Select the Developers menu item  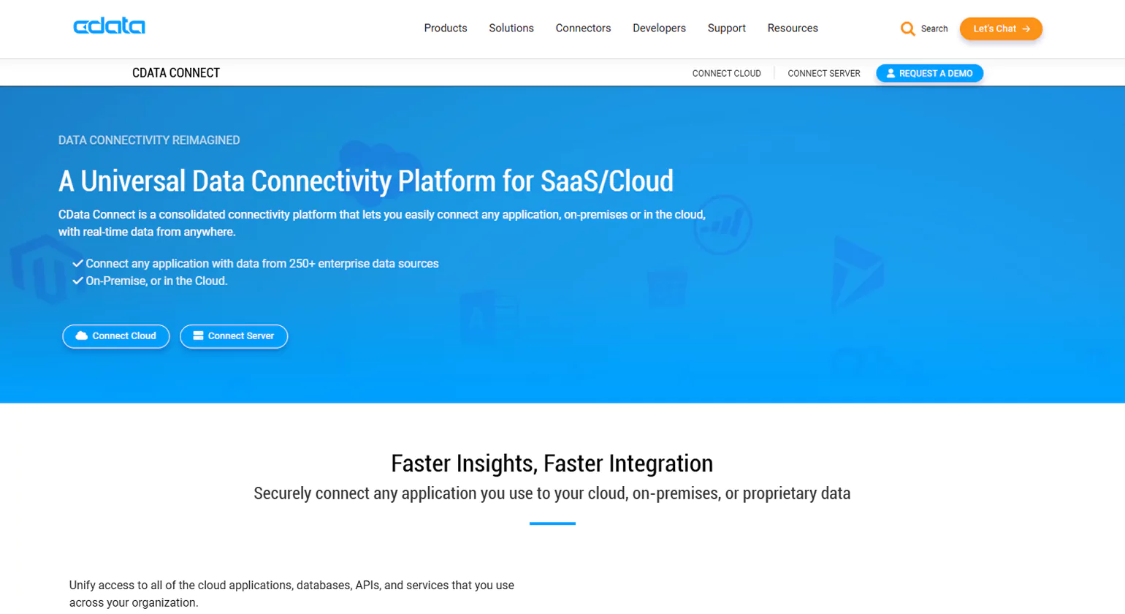coord(659,28)
